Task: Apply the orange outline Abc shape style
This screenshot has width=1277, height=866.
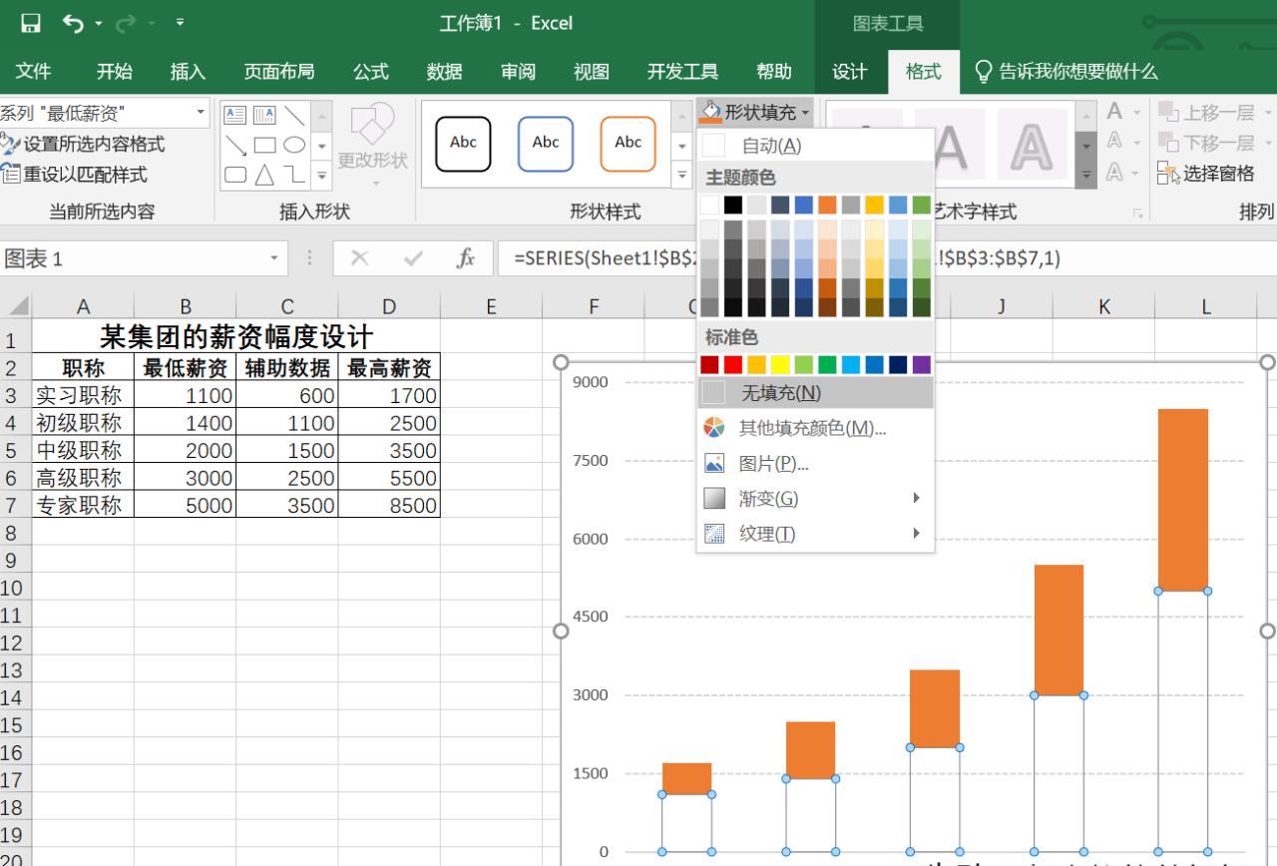Action: [x=628, y=144]
